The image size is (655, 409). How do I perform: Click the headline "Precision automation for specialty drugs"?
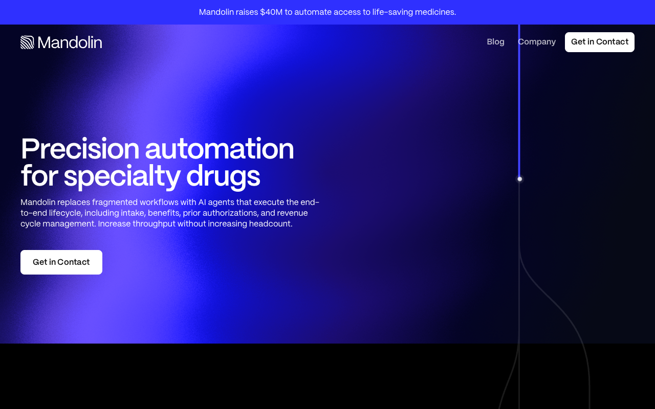pyautogui.click(x=158, y=163)
